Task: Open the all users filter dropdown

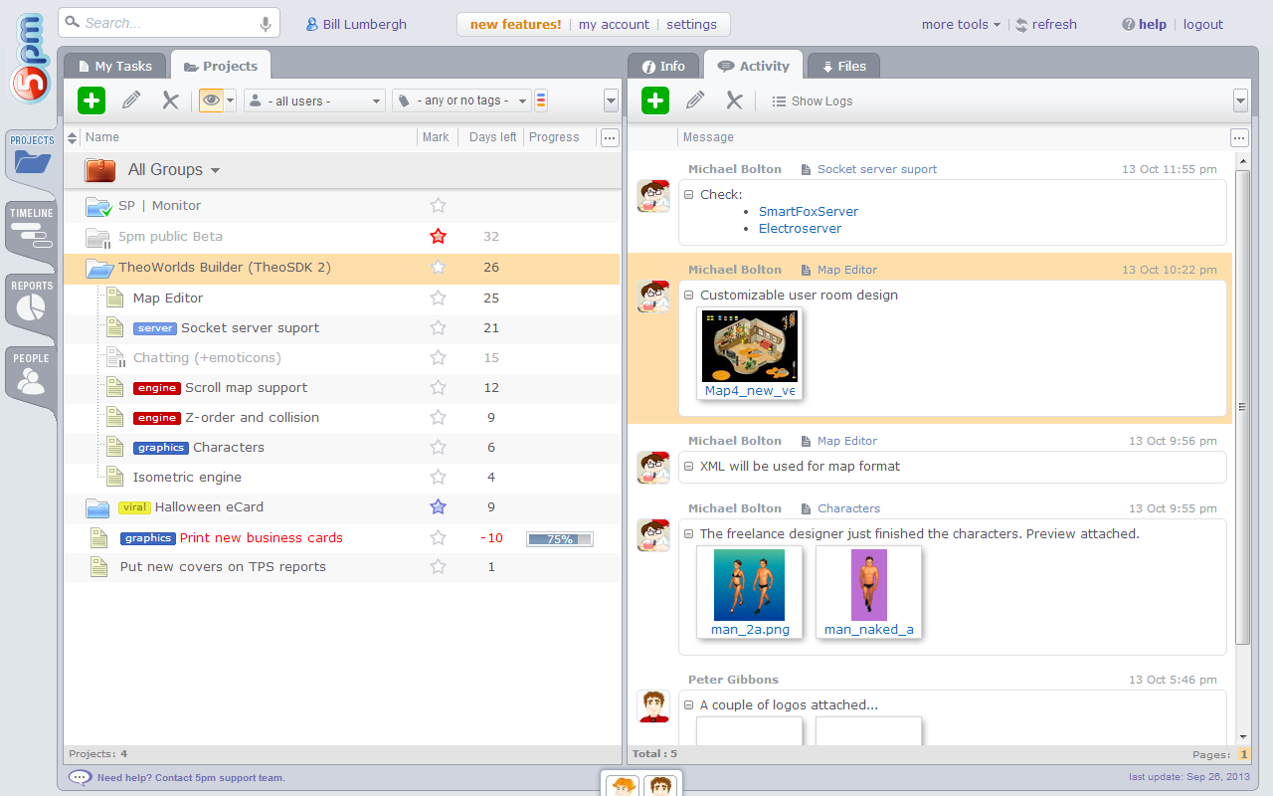Action: pyautogui.click(x=314, y=100)
